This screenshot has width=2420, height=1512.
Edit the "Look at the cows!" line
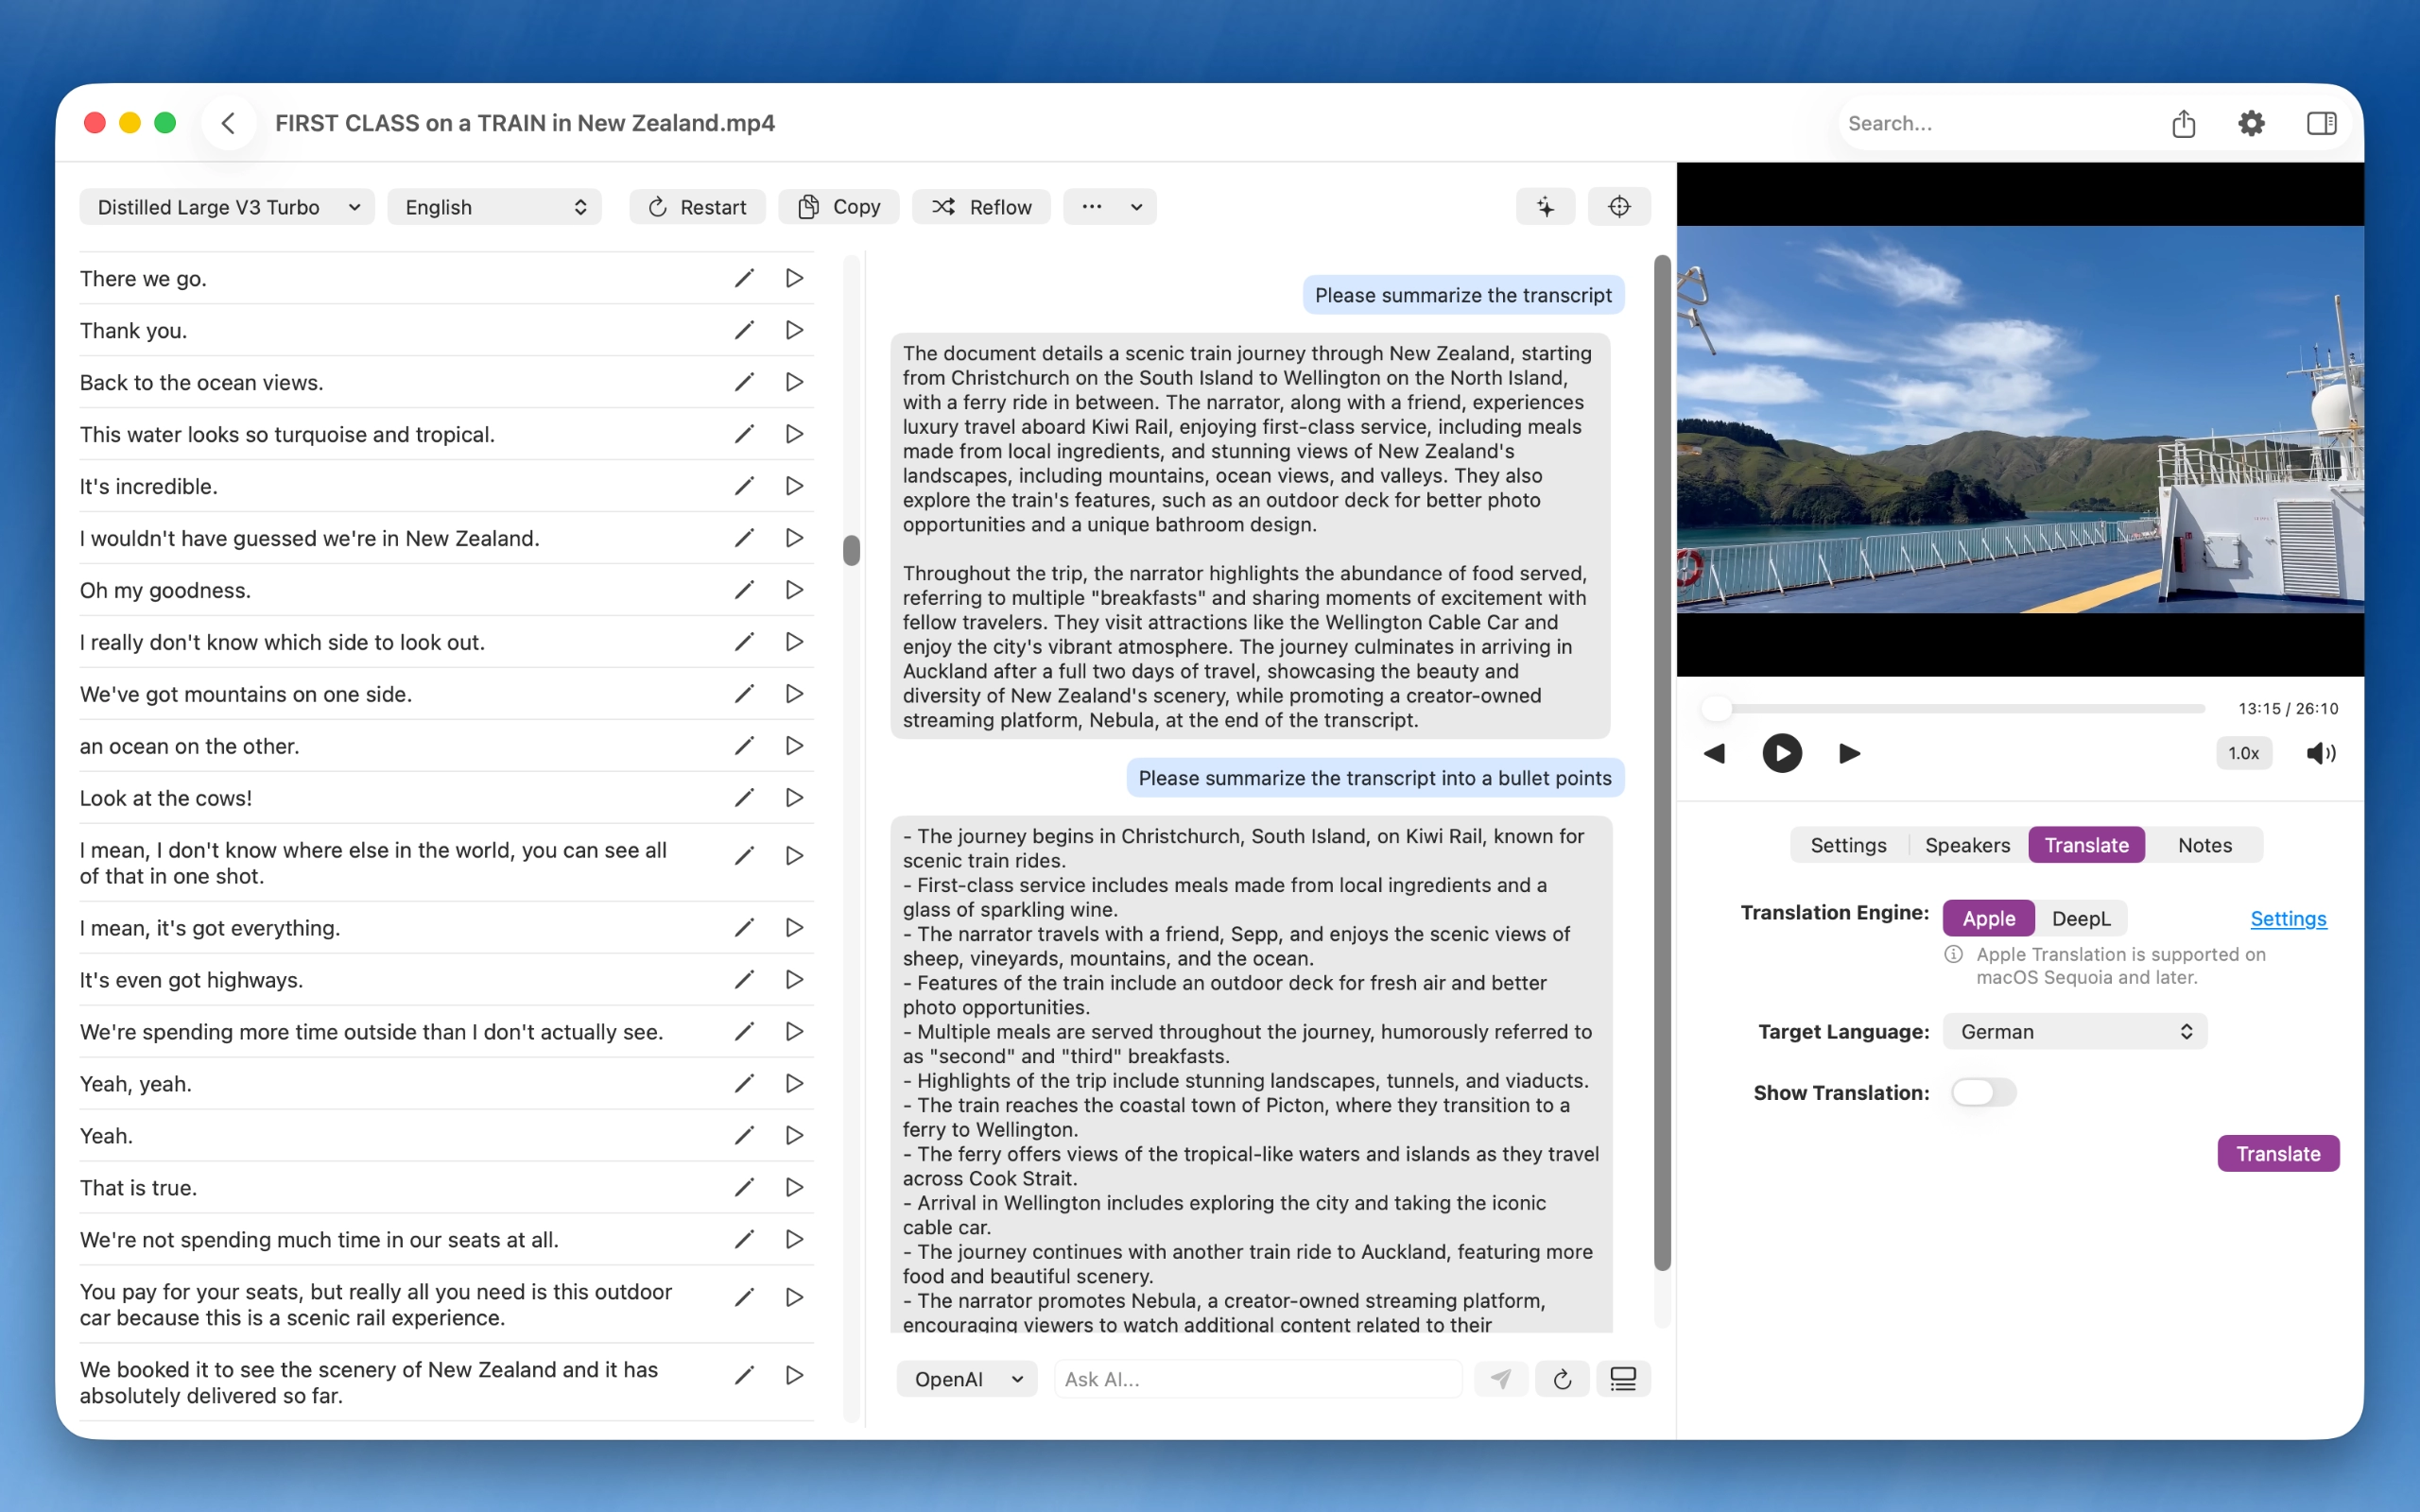click(x=743, y=798)
